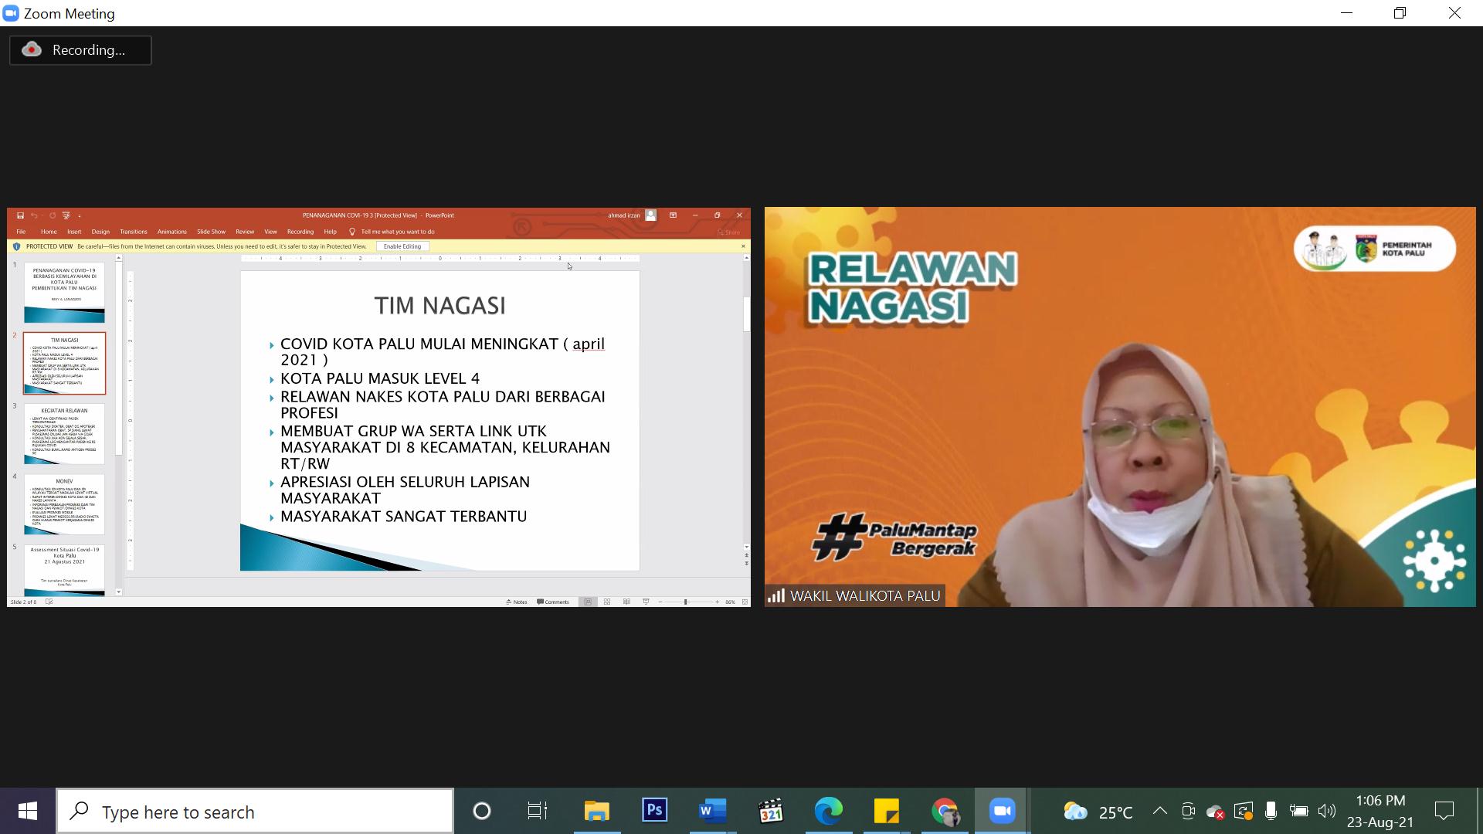Click the speaker volume tray icon
Screen dimensions: 1483x834
click(x=1326, y=811)
